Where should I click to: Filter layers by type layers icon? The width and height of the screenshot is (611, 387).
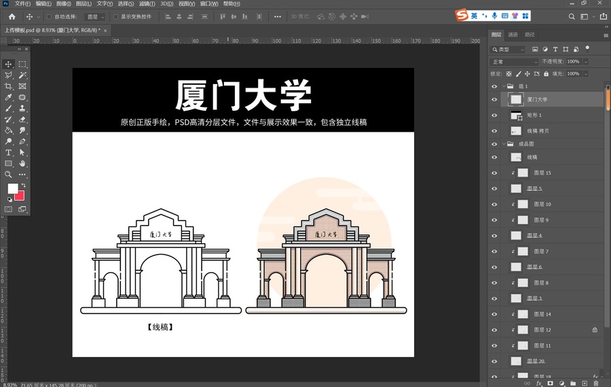tap(555, 50)
